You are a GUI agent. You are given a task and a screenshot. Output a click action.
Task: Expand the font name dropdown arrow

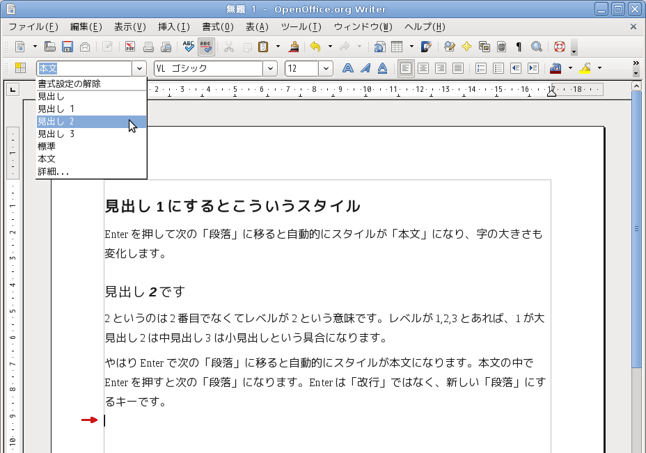[270, 68]
